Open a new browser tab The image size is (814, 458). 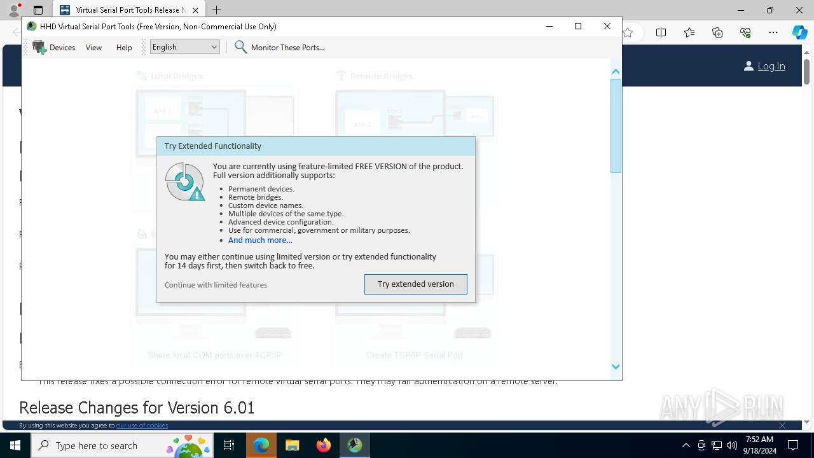click(217, 10)
